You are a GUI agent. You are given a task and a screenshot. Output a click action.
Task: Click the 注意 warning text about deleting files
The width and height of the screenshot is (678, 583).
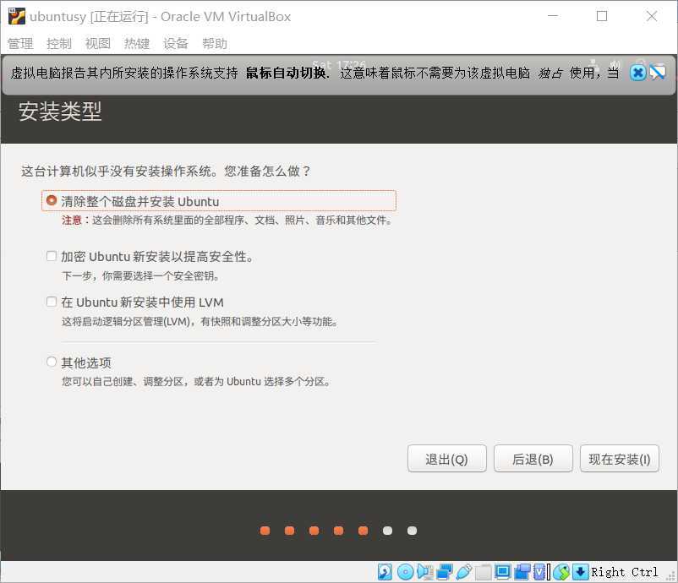point(227,221)
